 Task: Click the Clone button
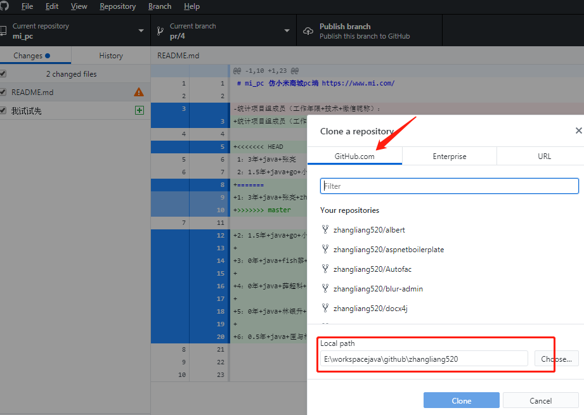click(x=462, y=400)
